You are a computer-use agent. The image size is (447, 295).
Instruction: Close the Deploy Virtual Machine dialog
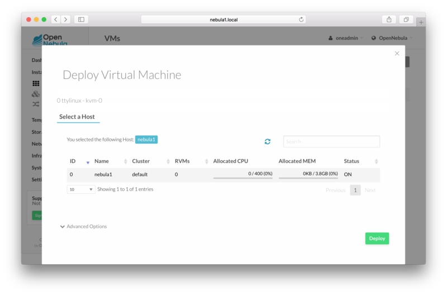pyautogui.click(x=397, y=54)
